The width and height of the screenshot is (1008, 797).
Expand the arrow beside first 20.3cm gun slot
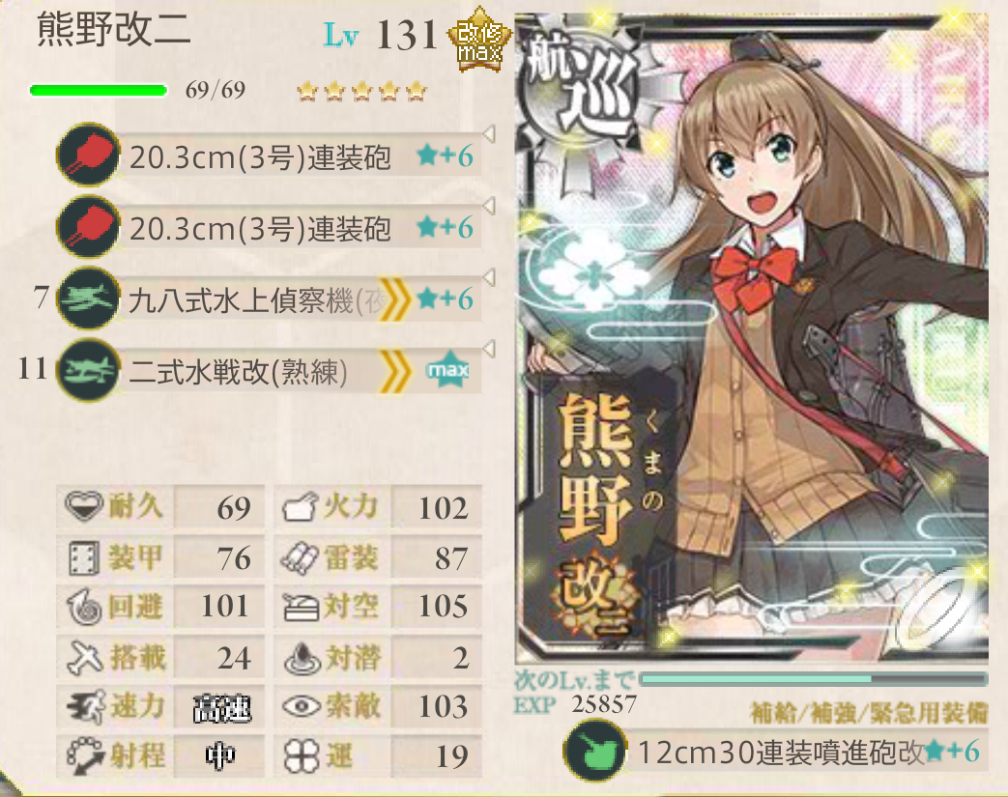point(489,134)
